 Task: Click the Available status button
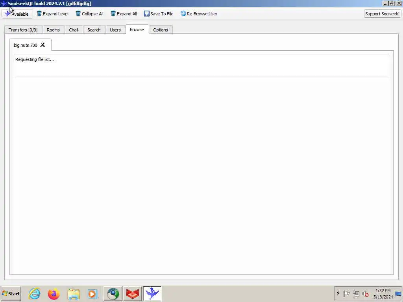tap(17, 14)
